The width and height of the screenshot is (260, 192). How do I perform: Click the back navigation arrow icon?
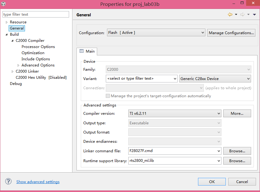pyautogui.click(x=230, y=14)
